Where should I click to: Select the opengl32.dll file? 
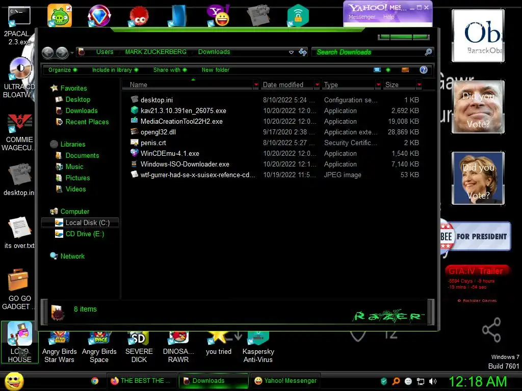tap(158, 132)
